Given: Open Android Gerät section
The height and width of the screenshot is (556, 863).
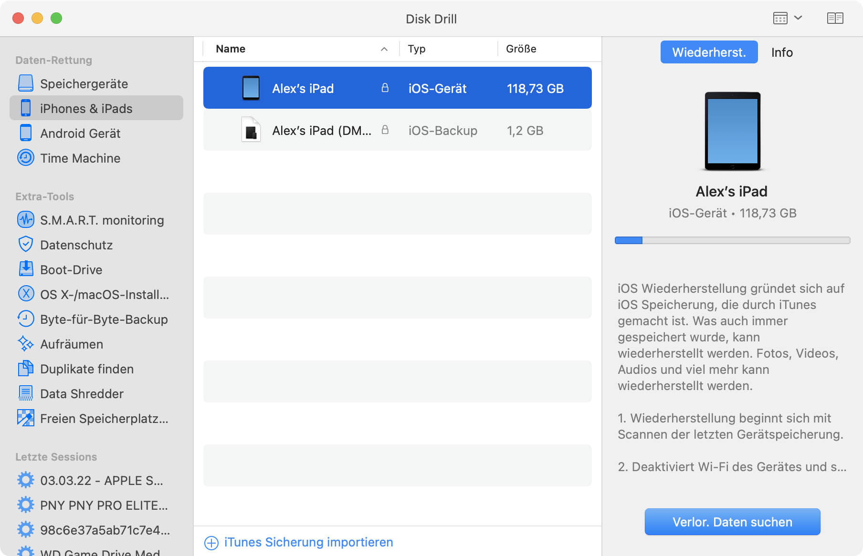Looking at the screenshot, I should [96, 133].
